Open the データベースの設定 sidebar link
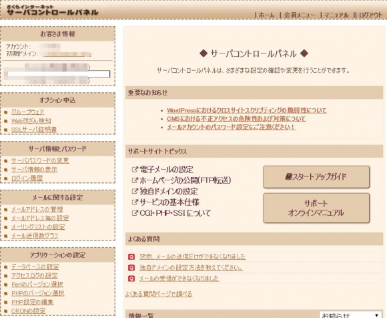This screenshot has width=387, height=318. tap(35, 267)
